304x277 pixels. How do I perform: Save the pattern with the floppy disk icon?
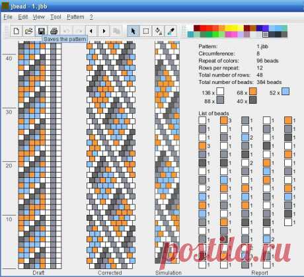pyautogui.click(x=42, y=31)
